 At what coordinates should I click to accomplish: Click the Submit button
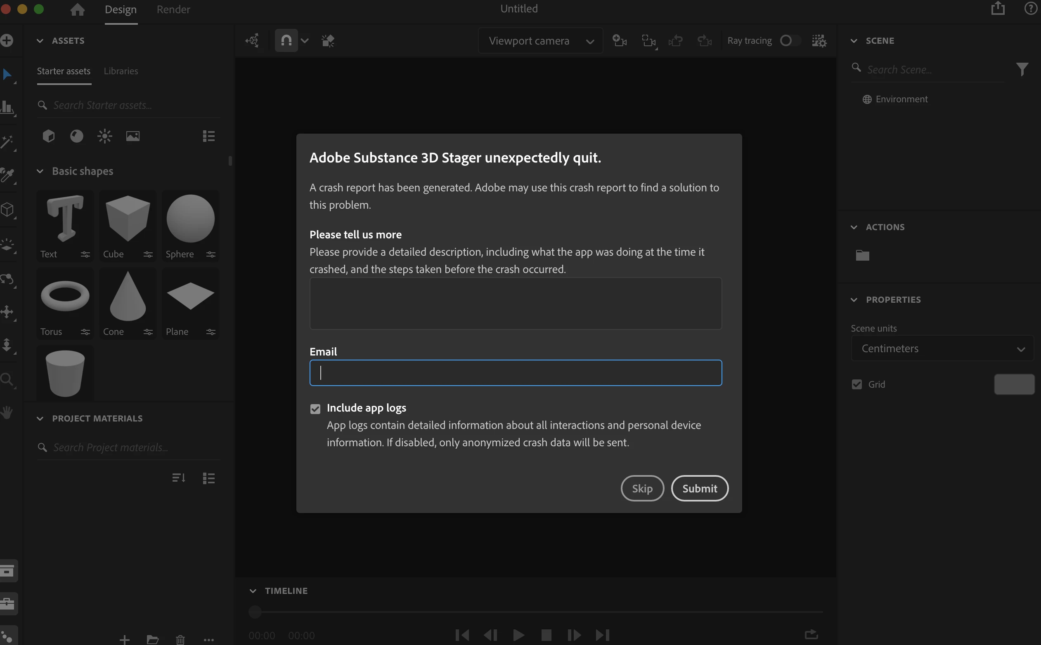pyautogui.click(x=699, y=488)
